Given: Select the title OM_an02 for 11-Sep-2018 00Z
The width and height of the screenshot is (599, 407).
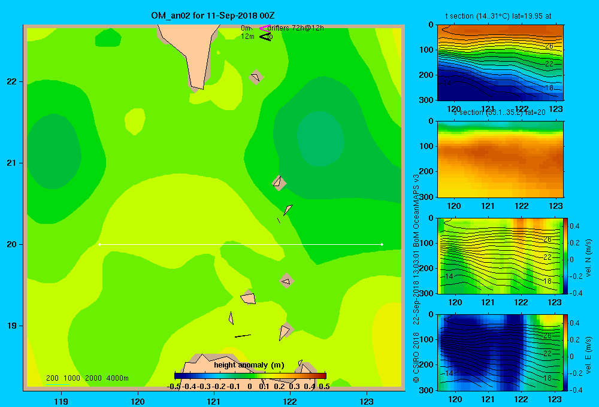Looking at the screenshot, I should (213, 16).
